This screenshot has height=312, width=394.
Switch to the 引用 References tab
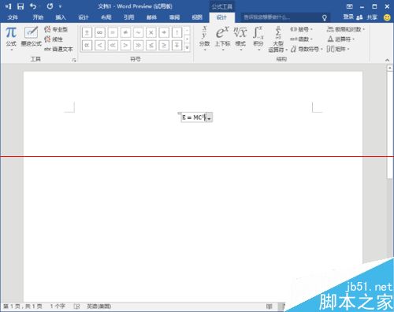(129, 17)
